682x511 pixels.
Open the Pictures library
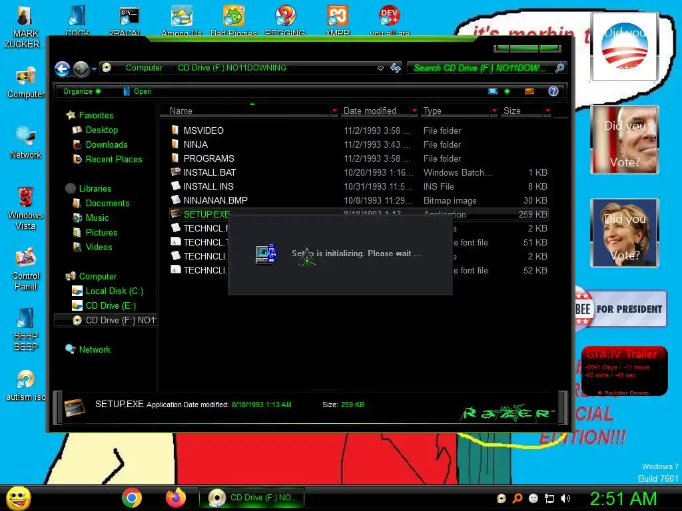tap(101, 232)
